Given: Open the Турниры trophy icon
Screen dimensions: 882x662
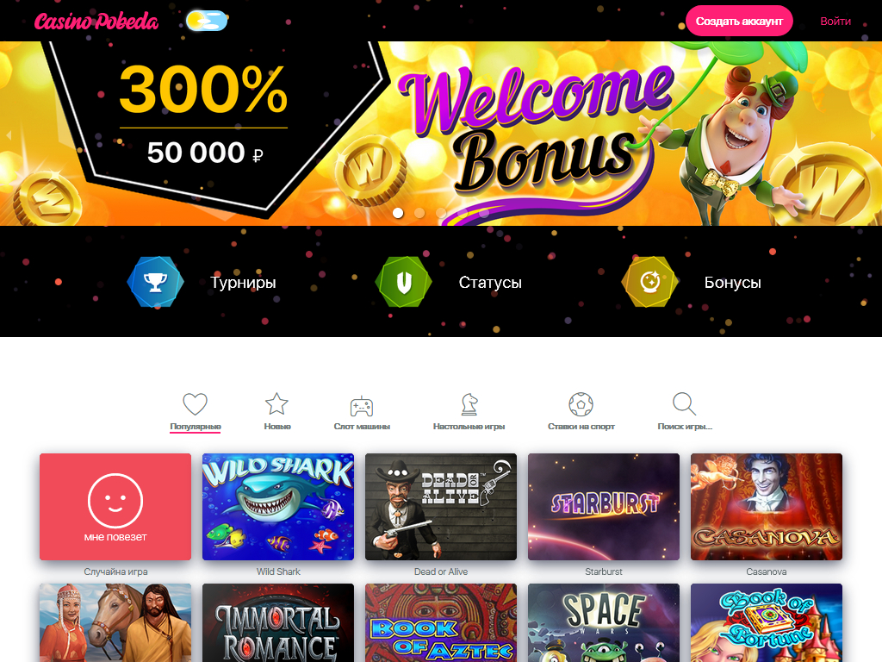Looking at the screenshot, I should [x=155, y=282].
